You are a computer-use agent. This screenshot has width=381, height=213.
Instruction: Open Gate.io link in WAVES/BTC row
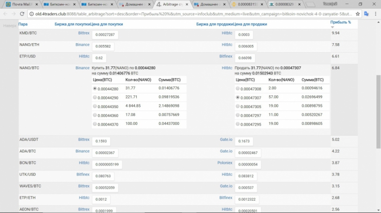click(x=226, y=186)
